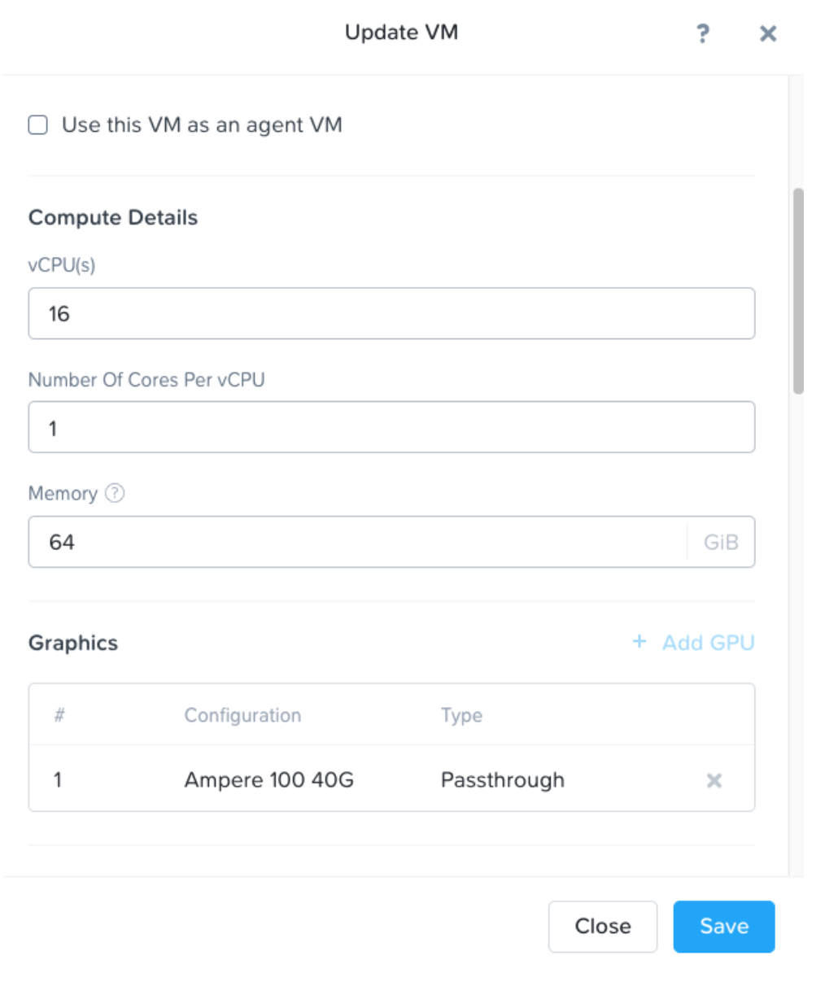Click the 'Use this VM as an agent VM' label
This screenshot has height=986, width=825.
(202, 124)
